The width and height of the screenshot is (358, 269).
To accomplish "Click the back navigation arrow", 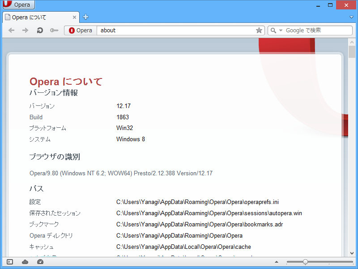I will 11,30.
